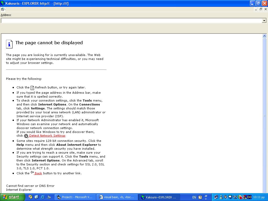The width and height of the screenshot is (268, 201).
Task: Click the clock in the system tray
Action: click(x=259, y=197)
